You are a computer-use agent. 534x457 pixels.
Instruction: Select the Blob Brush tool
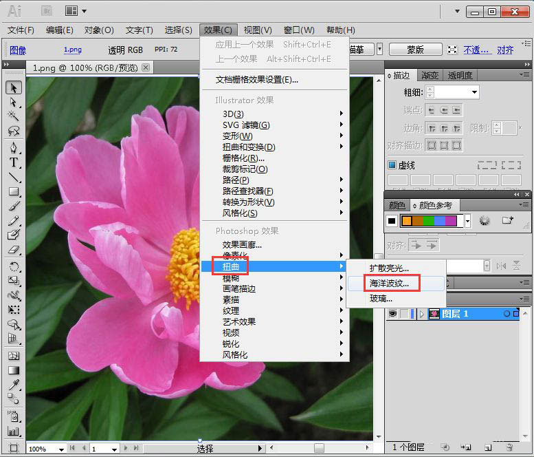(14, 235)
